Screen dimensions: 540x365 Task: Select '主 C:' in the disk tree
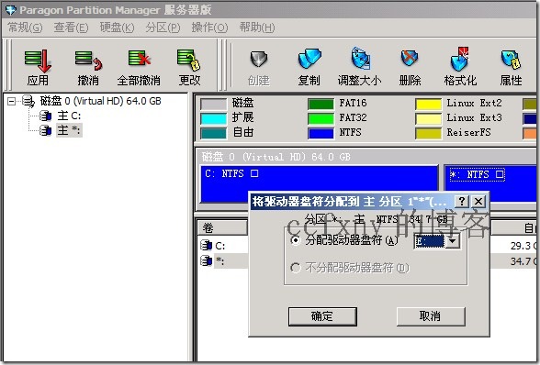click(69, 116)
